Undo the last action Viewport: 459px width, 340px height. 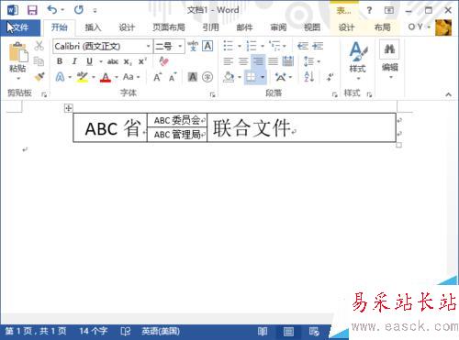(52, 10)
